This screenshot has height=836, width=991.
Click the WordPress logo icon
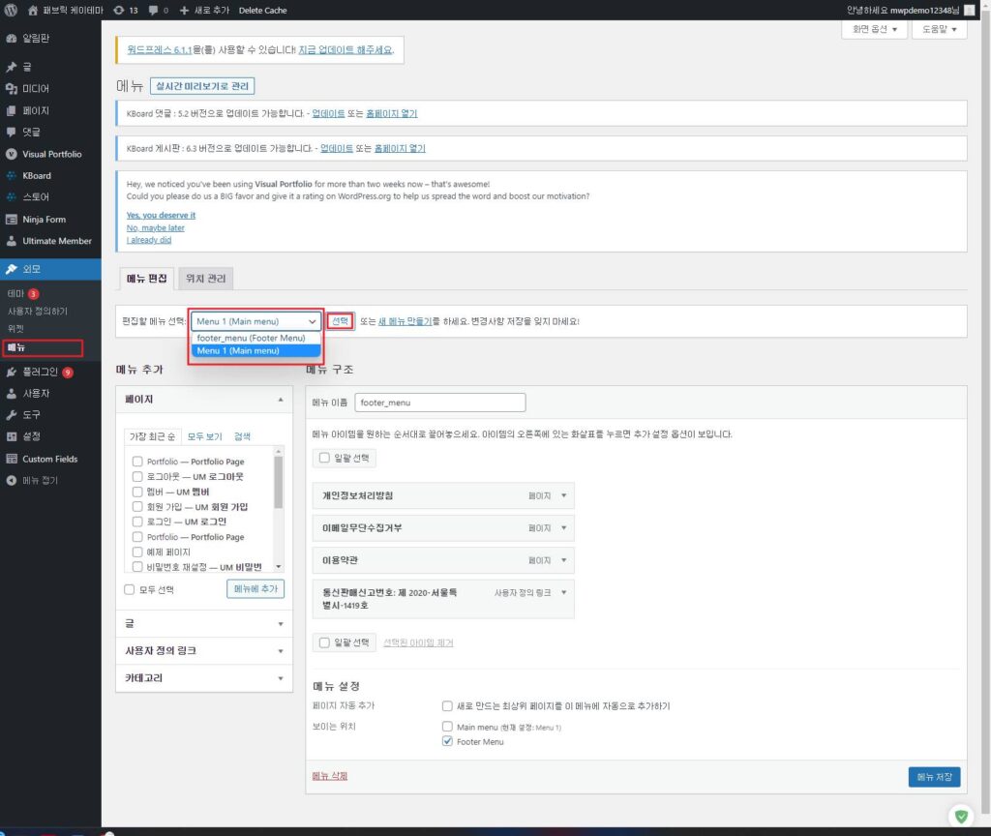(12, 10)
